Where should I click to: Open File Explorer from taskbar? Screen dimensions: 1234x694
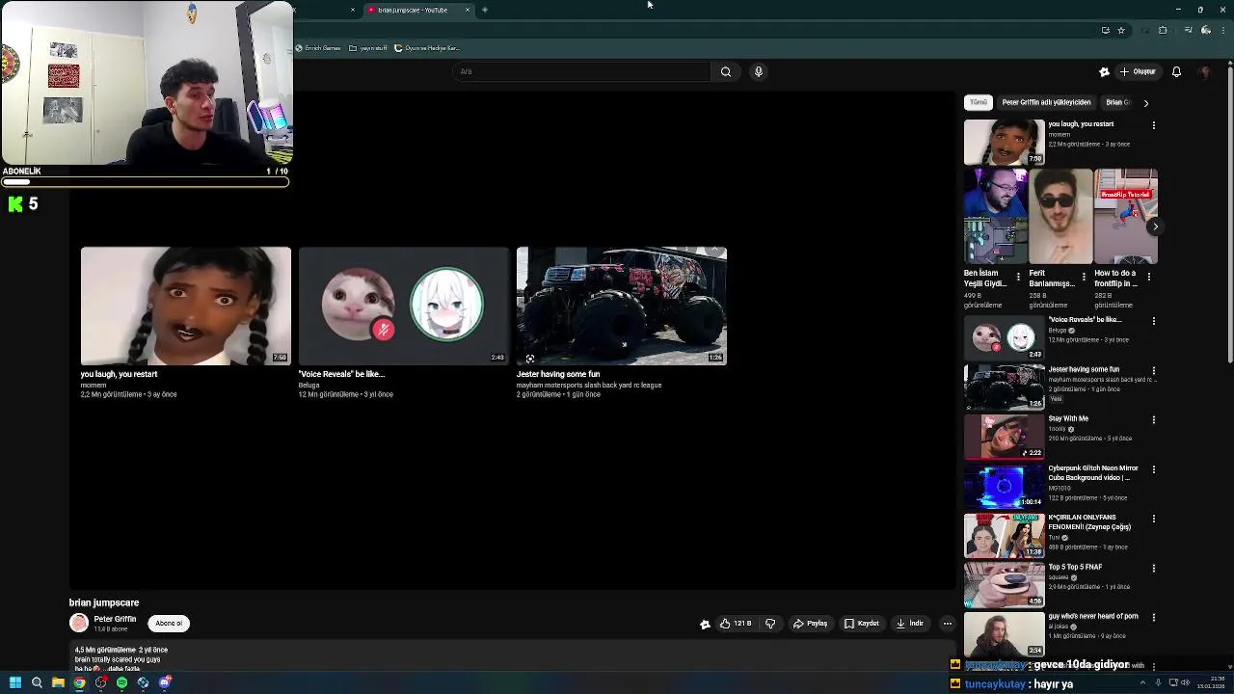pos(58,682)
